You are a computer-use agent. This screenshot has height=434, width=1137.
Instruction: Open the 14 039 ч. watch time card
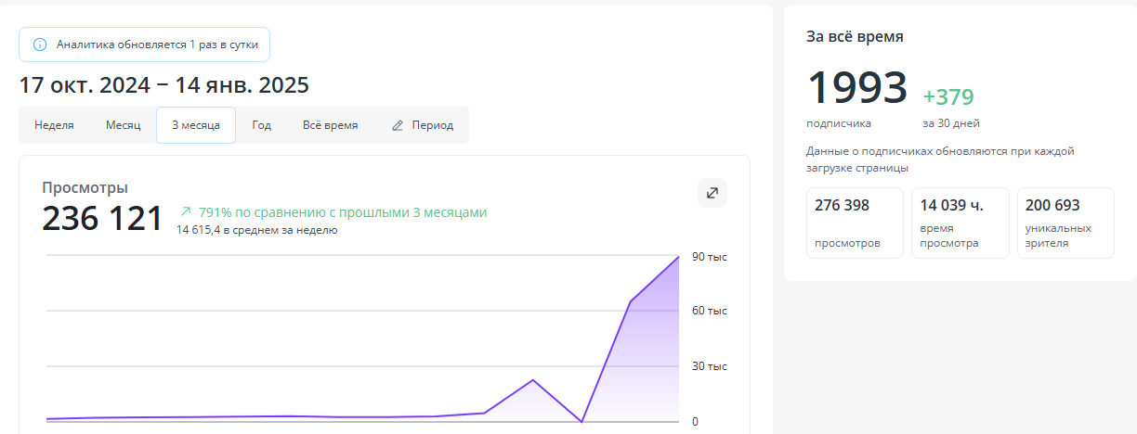(960, 223)
